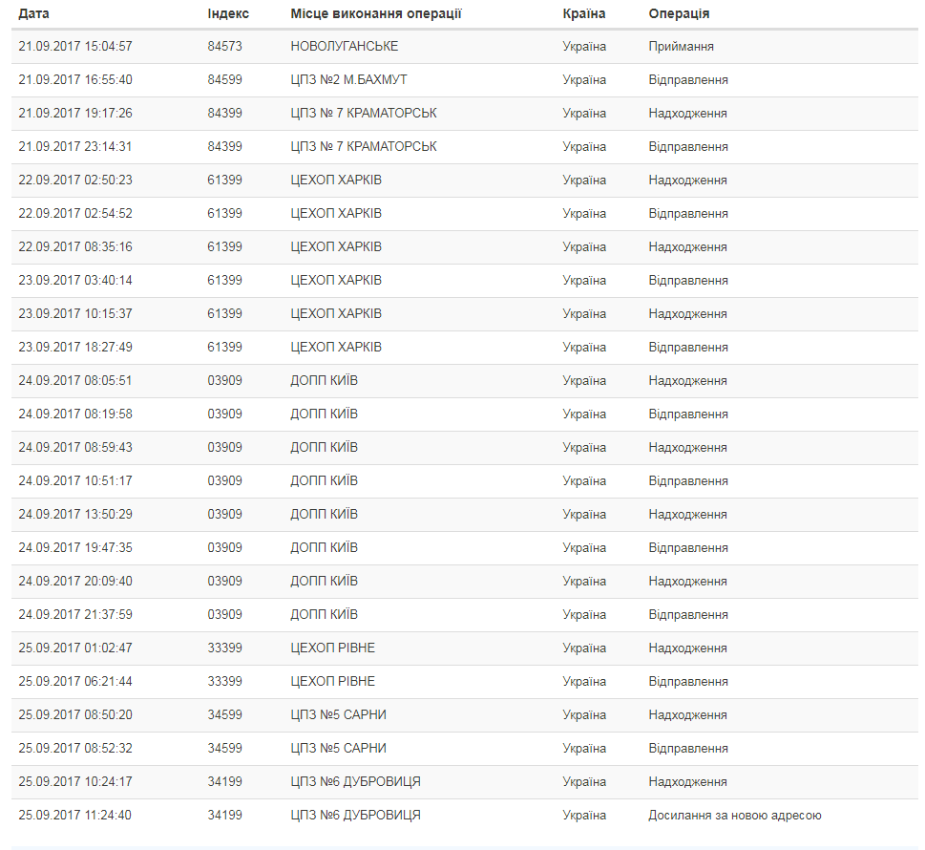Click the Країна column header

point(584,14)
